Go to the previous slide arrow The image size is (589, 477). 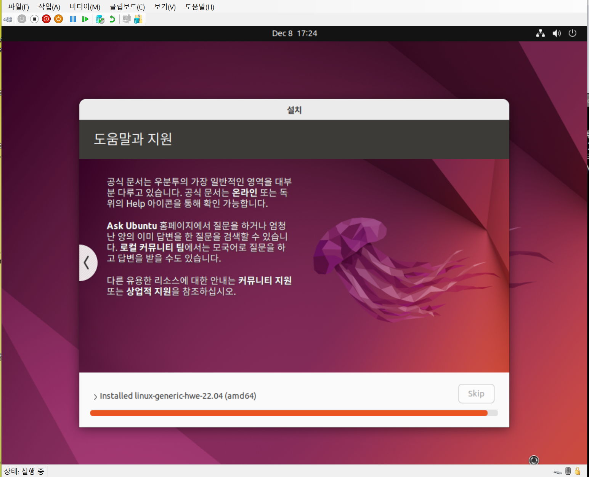click(87, 263)
